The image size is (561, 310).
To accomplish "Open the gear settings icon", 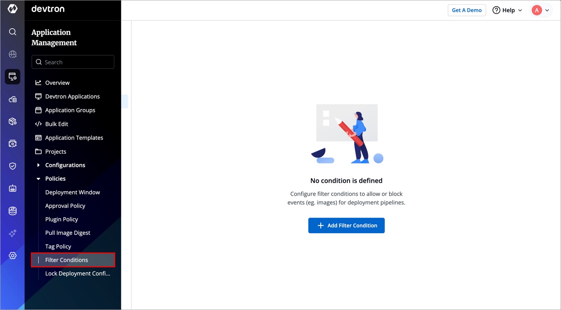I will point(13,256).
